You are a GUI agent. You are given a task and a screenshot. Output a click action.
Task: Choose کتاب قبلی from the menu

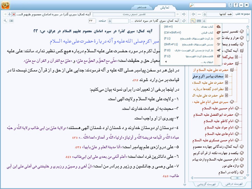coord(191,32)
